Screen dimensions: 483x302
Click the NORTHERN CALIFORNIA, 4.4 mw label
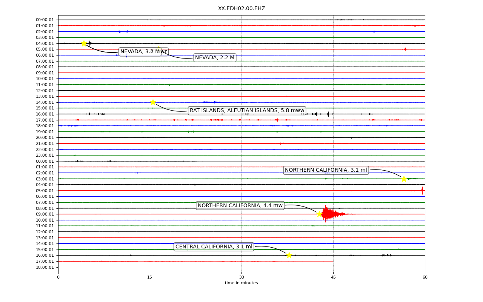point(240,206)
